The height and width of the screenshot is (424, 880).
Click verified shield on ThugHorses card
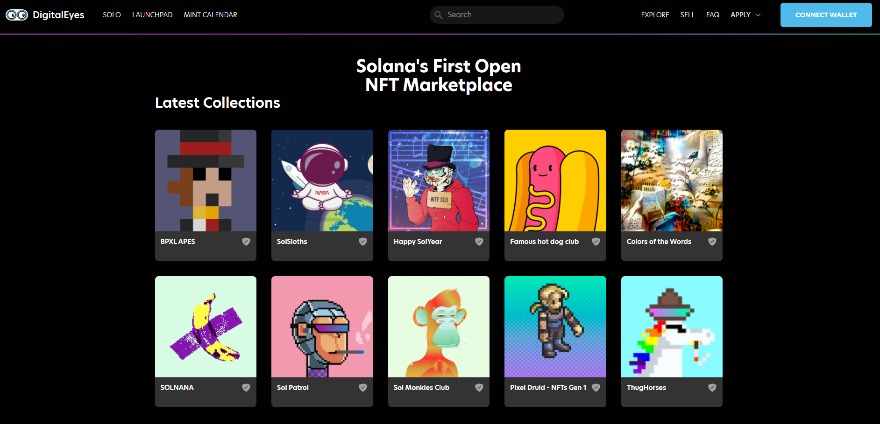[x=712, y=388]
